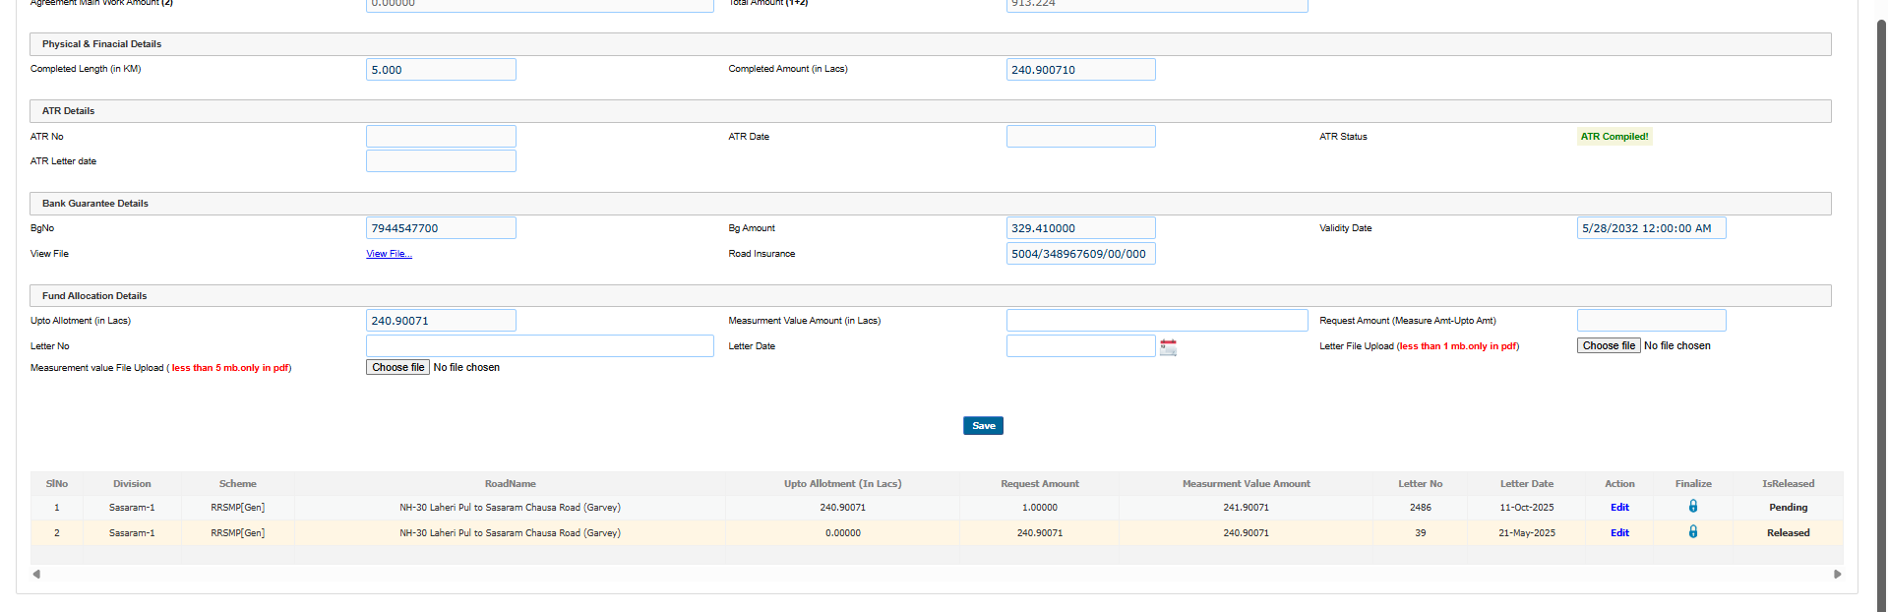Edit the Letter No 2486 row

pos(1619,508)
